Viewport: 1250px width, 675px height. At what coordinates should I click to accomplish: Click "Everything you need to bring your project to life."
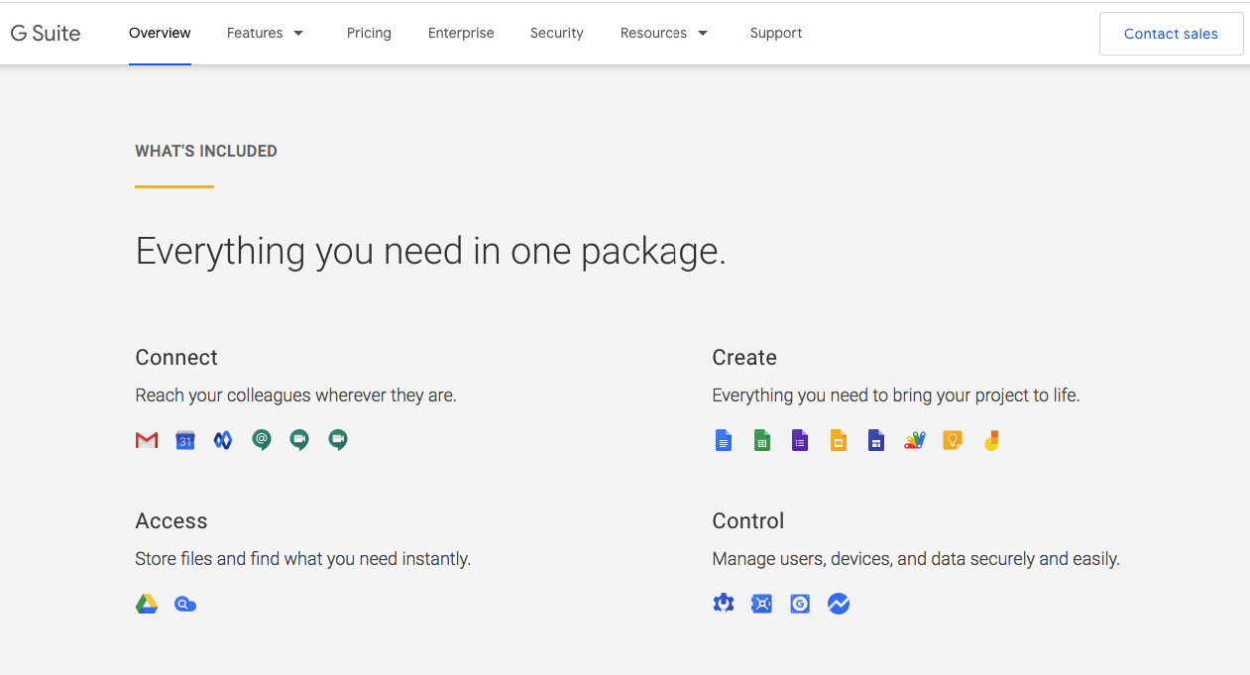tap(896, 395)
